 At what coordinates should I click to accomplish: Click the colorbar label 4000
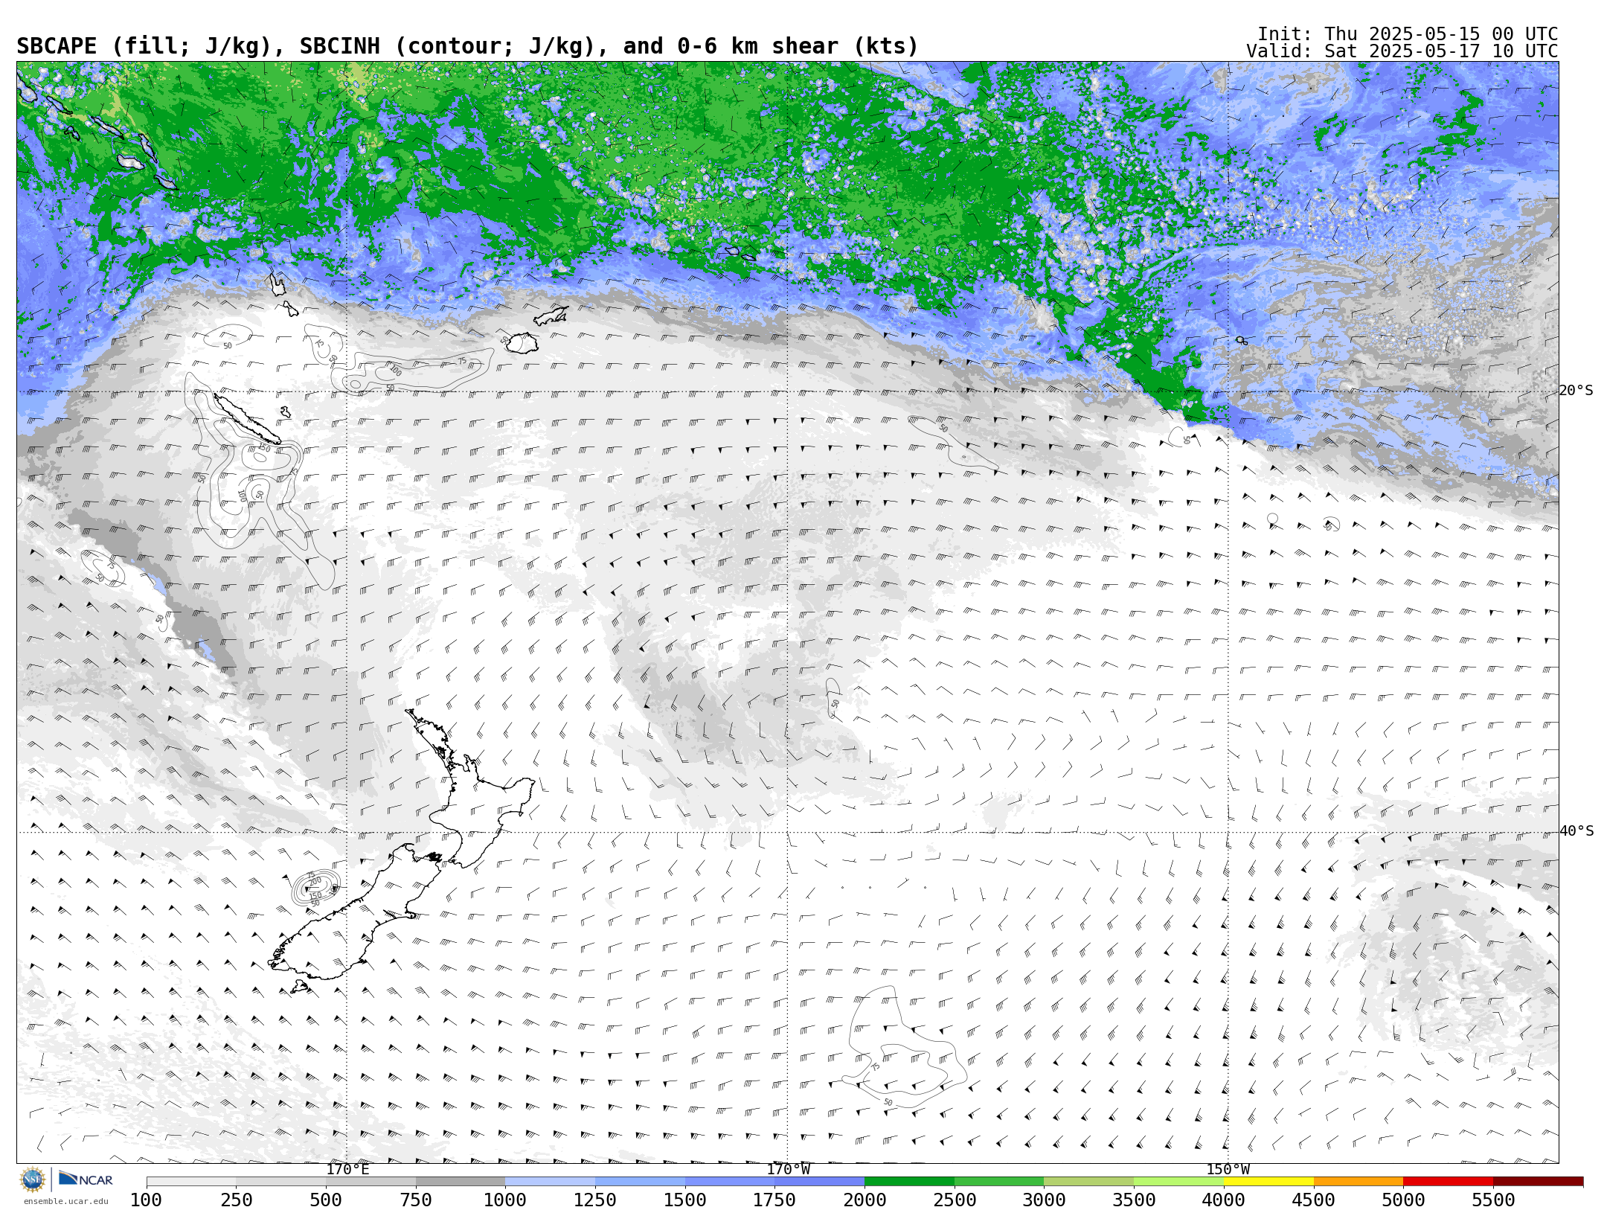pos(1224,1200)
